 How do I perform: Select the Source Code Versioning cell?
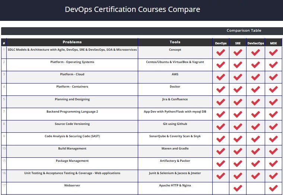[72, 124]
